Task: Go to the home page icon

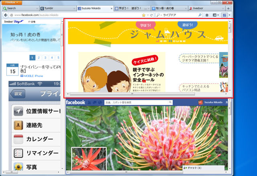Action: click(207, 15)
